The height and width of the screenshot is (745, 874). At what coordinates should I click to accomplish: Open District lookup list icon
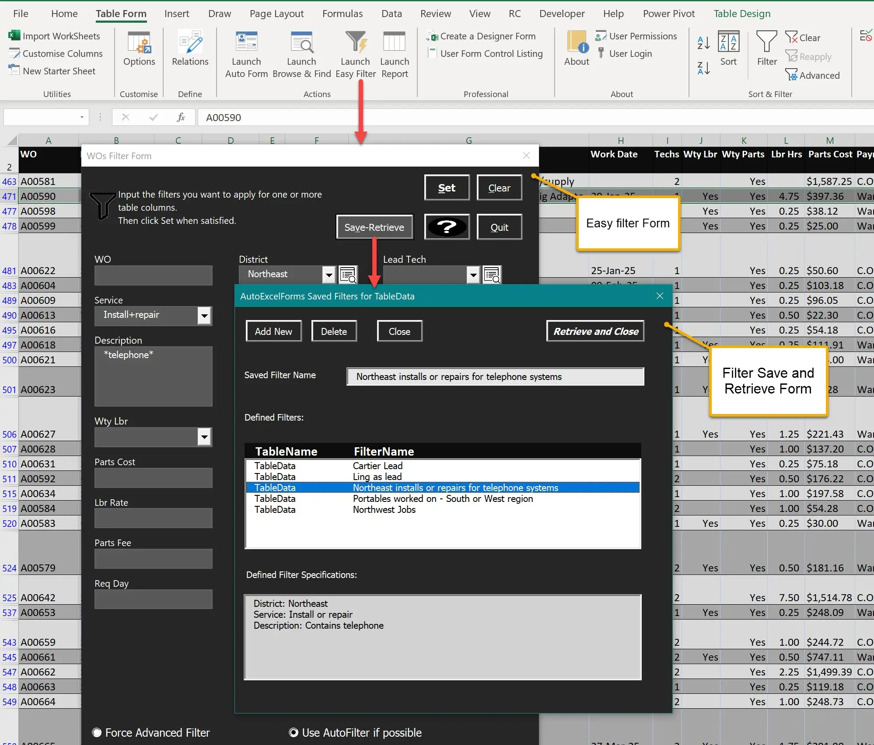point(348,275)
